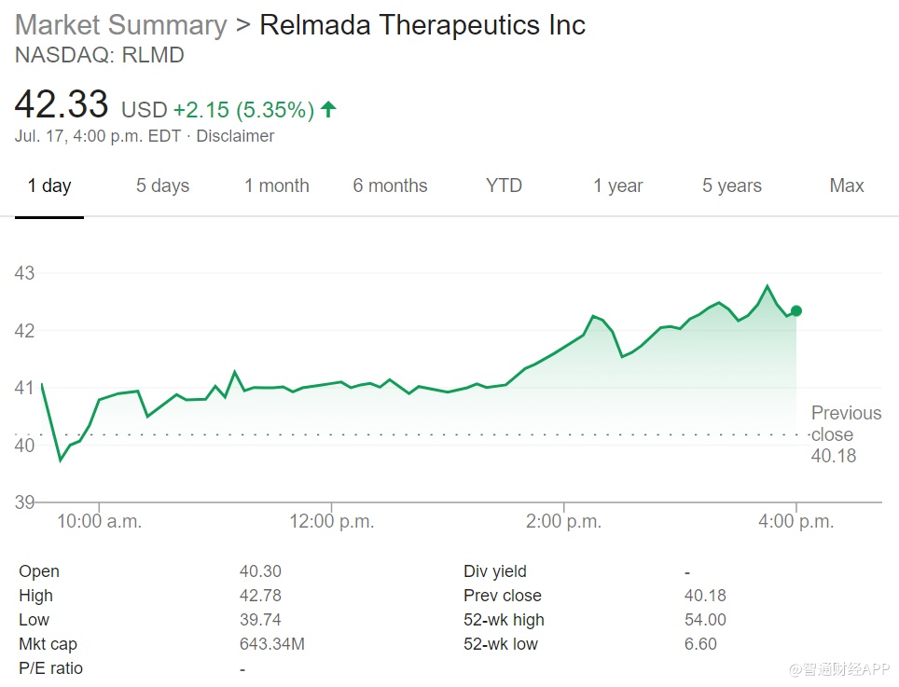The height and width of the screenshot is (687, 899).
Task: Click the Previous close label on chart
Action: point(845,424)
